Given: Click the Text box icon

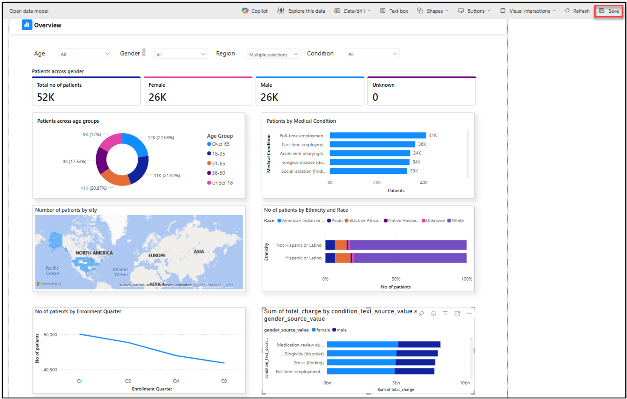Looking at the screenshot, I should [382, 11].
